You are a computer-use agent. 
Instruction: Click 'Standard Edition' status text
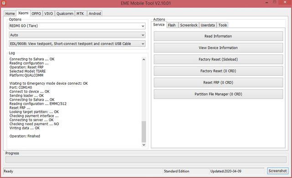[x=177, y=171]
